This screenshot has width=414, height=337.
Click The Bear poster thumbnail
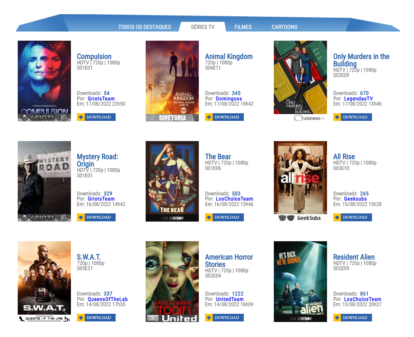click(x=172, y=181)
